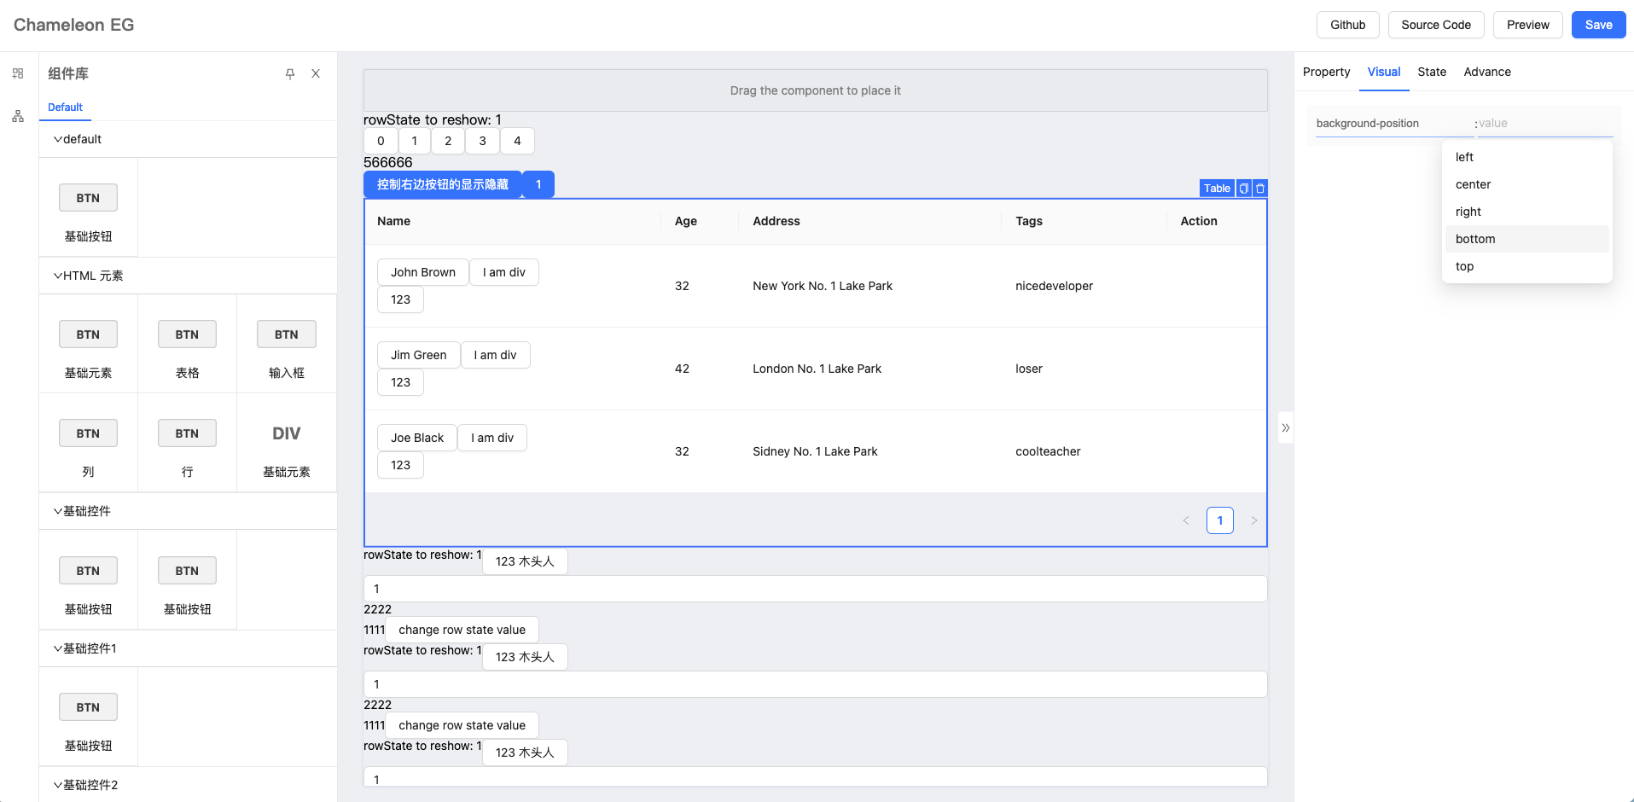Select 基础按钮 component under default group

pyautogui.click(x=88, y=207)
